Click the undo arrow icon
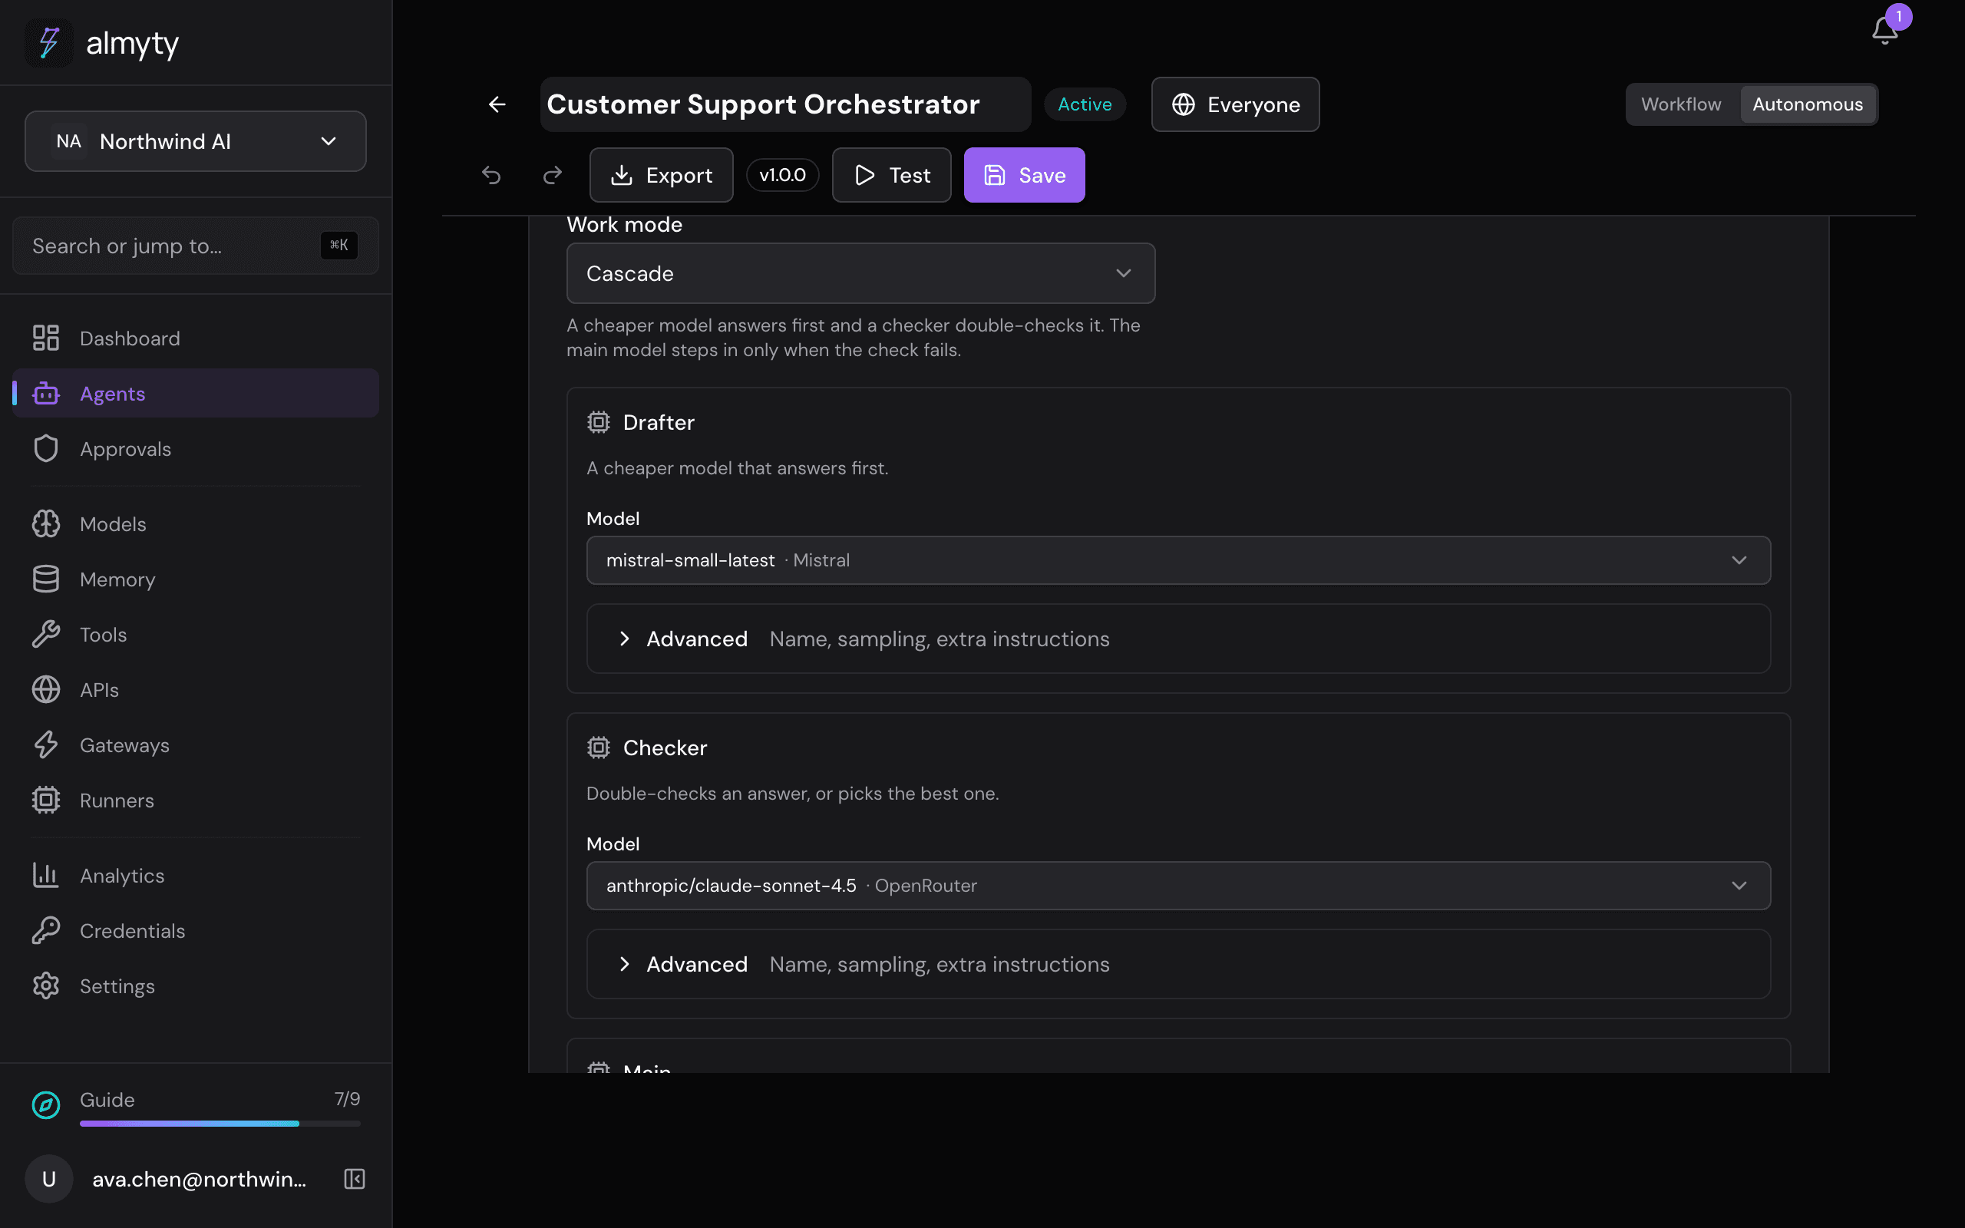 (491, 175)
